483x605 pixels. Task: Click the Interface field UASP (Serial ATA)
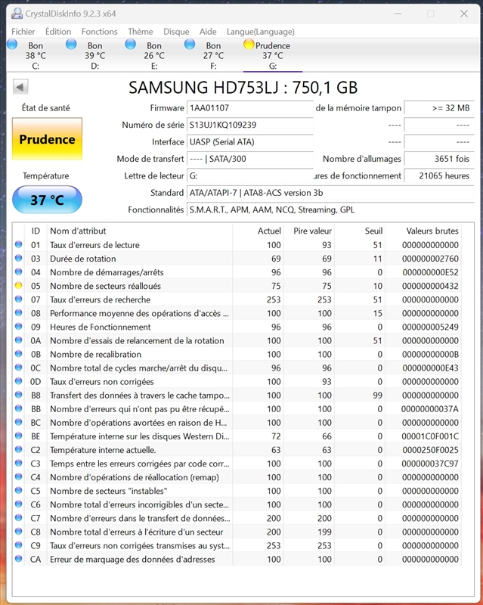pyautogui.click(x=250, y=142)
